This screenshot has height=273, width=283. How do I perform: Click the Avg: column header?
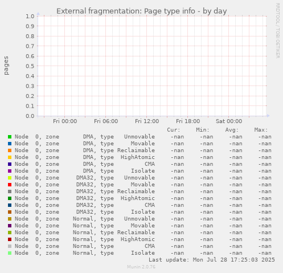tap(232, 130)
